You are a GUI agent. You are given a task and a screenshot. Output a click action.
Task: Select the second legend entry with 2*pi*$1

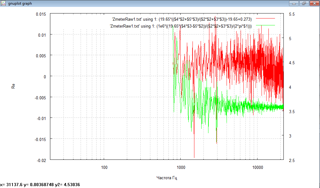181,26
